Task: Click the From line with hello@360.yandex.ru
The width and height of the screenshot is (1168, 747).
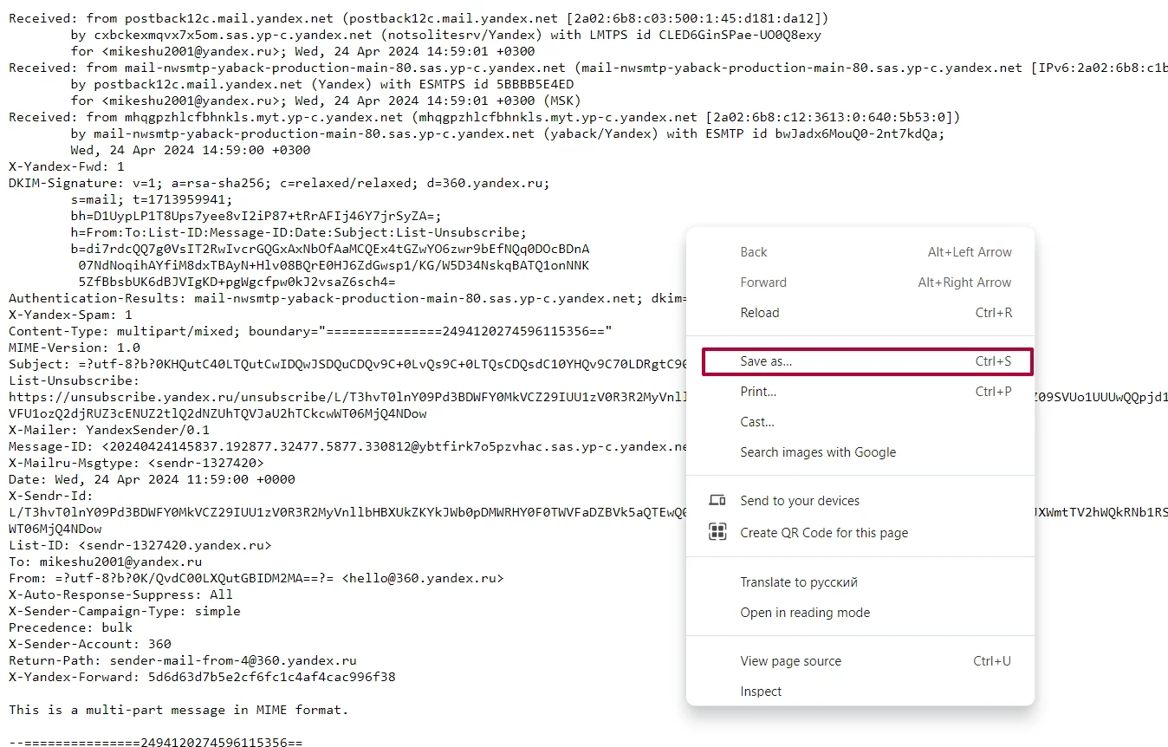Action: (256, 578)
